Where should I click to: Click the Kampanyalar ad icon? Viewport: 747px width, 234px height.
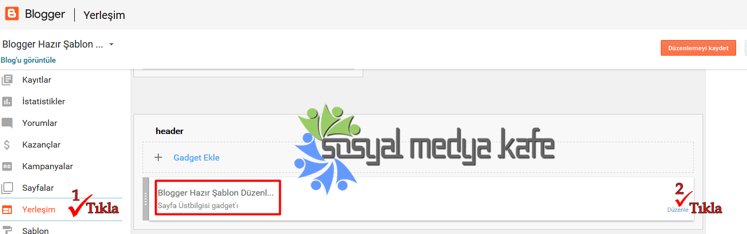7,166
